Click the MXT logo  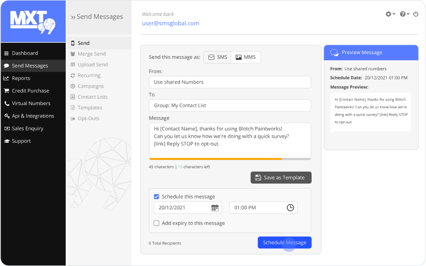tap(33, 21)
